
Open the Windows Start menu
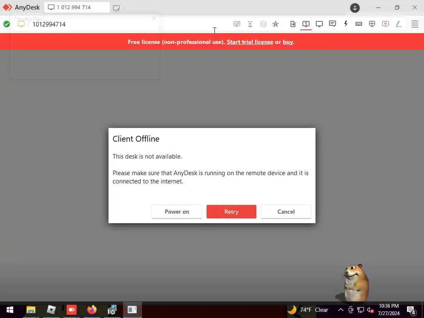pos(10,310)
